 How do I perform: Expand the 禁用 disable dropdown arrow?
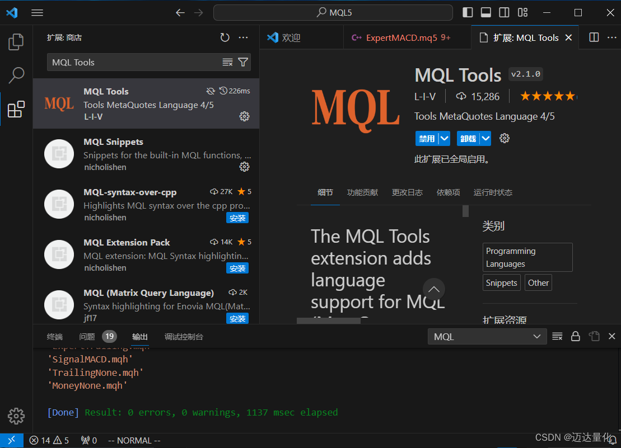click(x=445, y=138)
